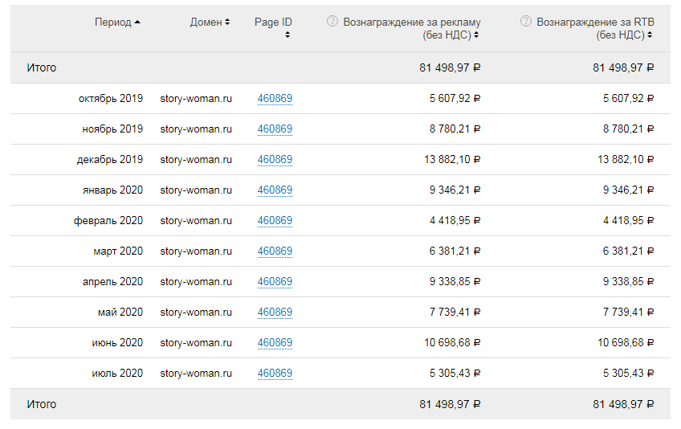Click Page ID link in февраль 2020 row
The width and height of the screenshot is (681, 429).
(x=275, y=221)
